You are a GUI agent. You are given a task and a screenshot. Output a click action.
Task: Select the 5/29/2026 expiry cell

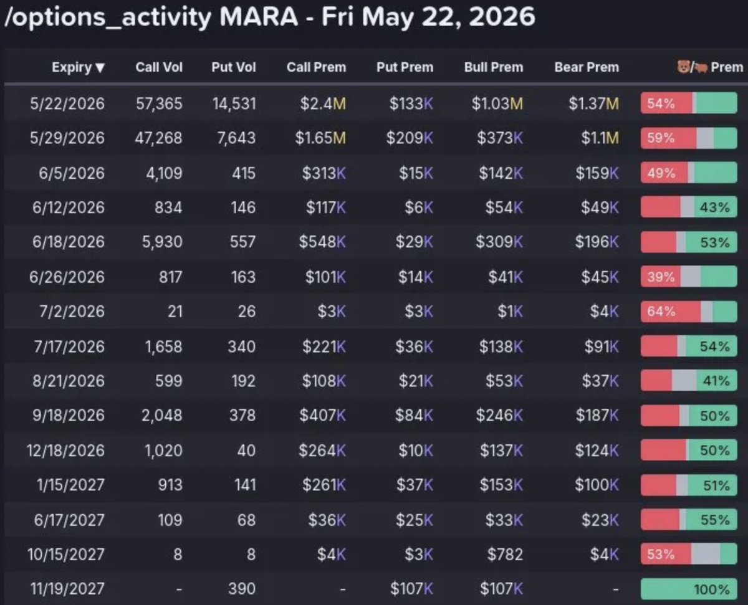click(x=67, y=138)
